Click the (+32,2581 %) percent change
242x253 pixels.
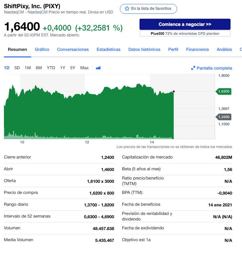point(99,28)
